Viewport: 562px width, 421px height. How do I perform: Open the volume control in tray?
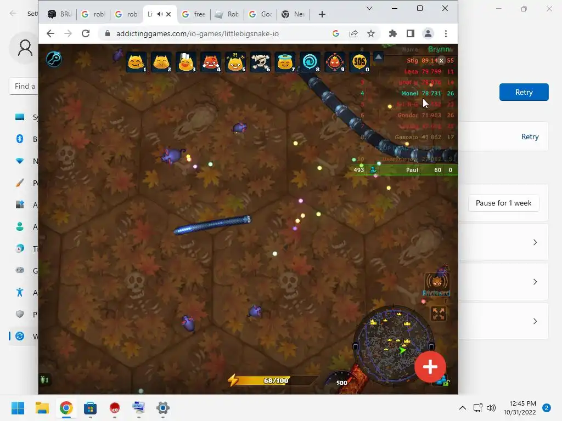coord(491,408)
